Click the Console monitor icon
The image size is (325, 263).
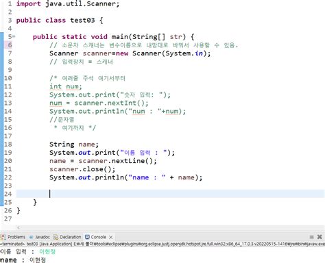pyautogui.click(x=87, y=237)
